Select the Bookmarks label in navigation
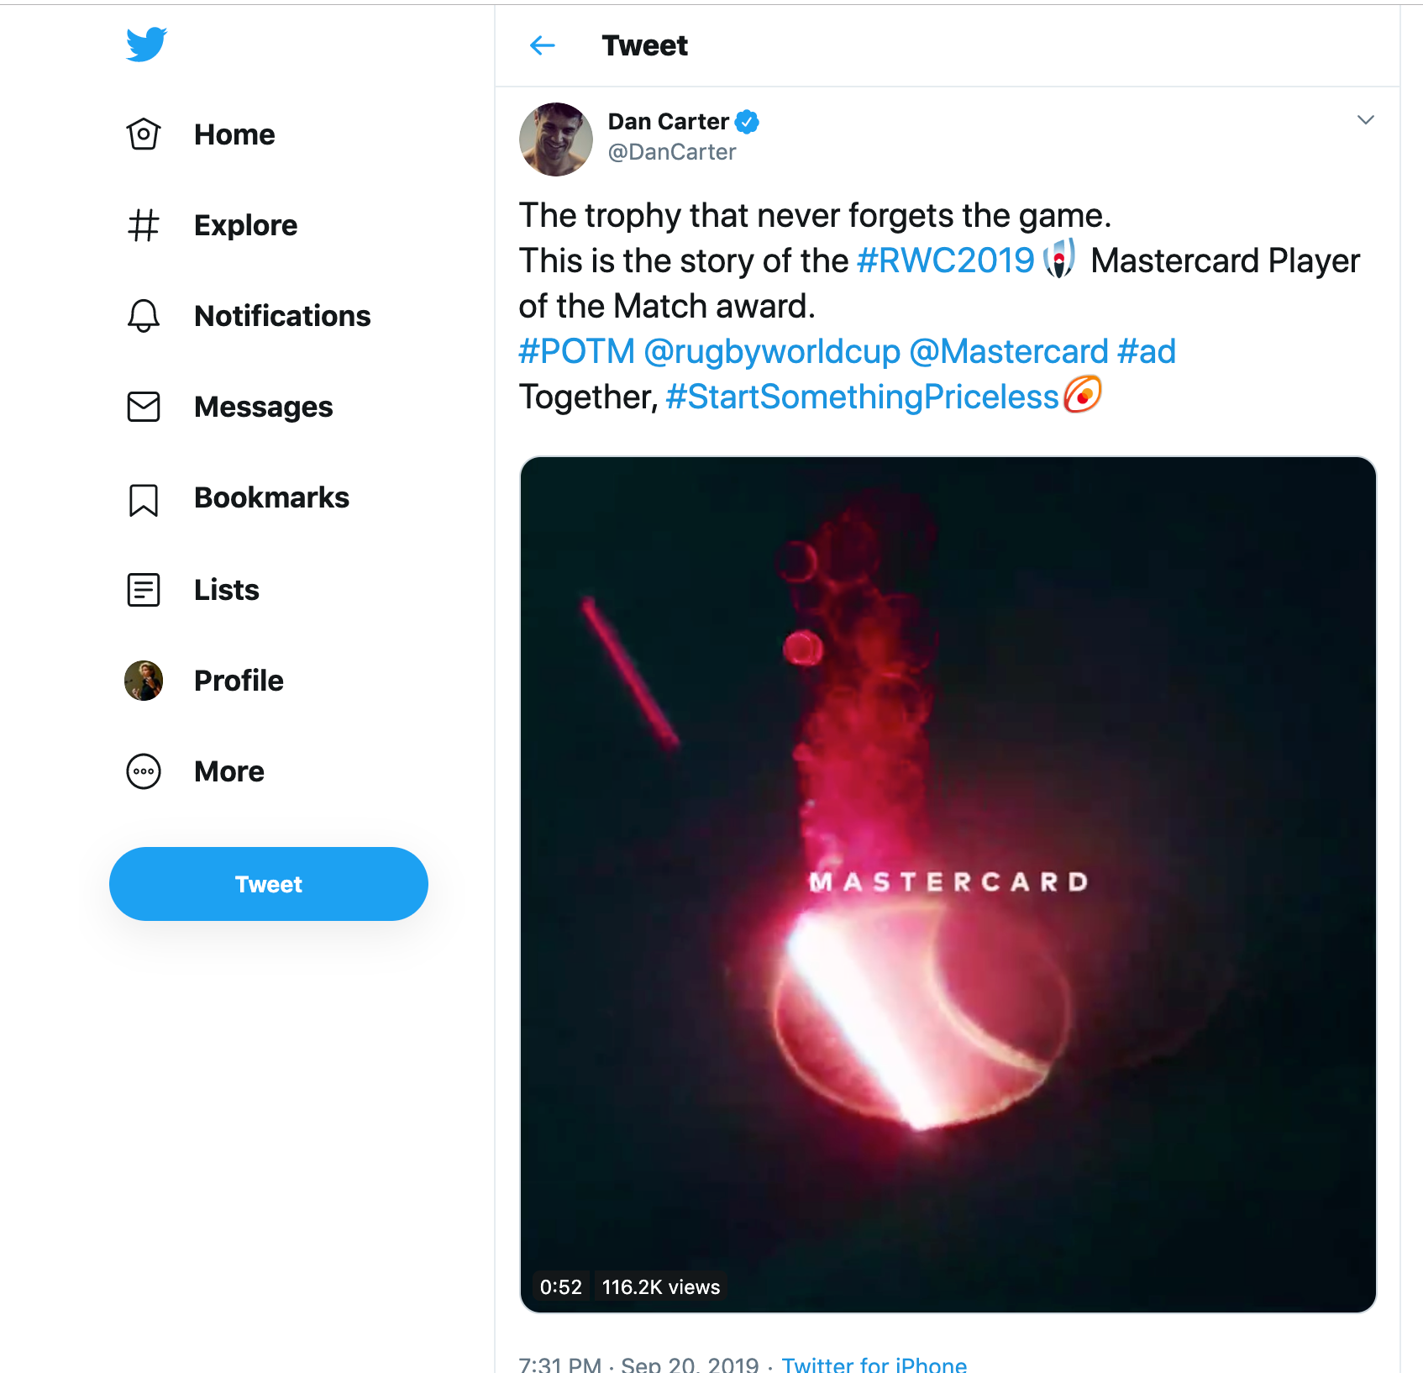 pyautogui.click(x=271, y=497)
